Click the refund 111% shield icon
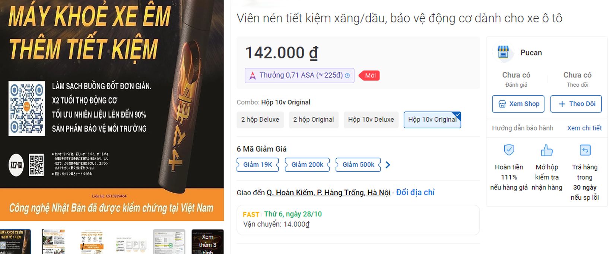The image size is (616, 254). (509, 150)
